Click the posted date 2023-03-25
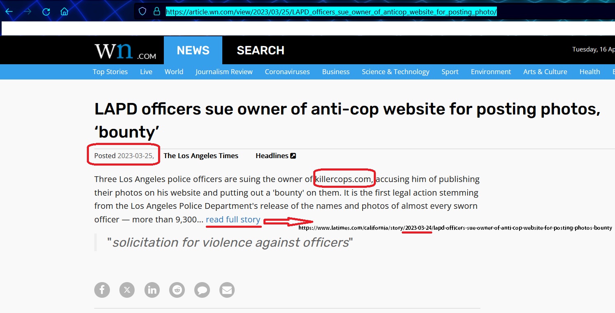The image size is (615, 313). 136,156
